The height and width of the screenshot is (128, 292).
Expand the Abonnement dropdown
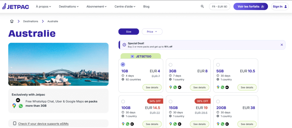96,7
